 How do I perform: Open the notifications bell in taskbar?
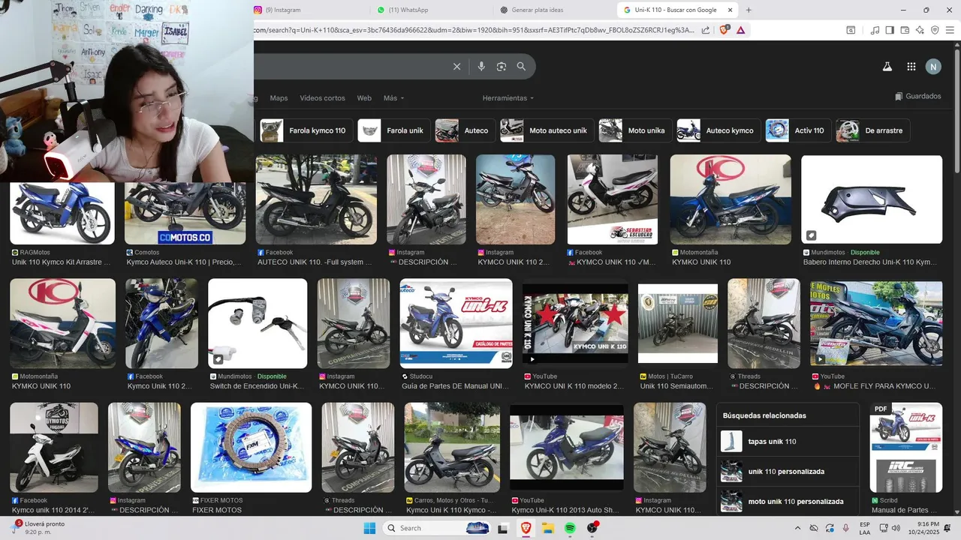pos(947,528)
